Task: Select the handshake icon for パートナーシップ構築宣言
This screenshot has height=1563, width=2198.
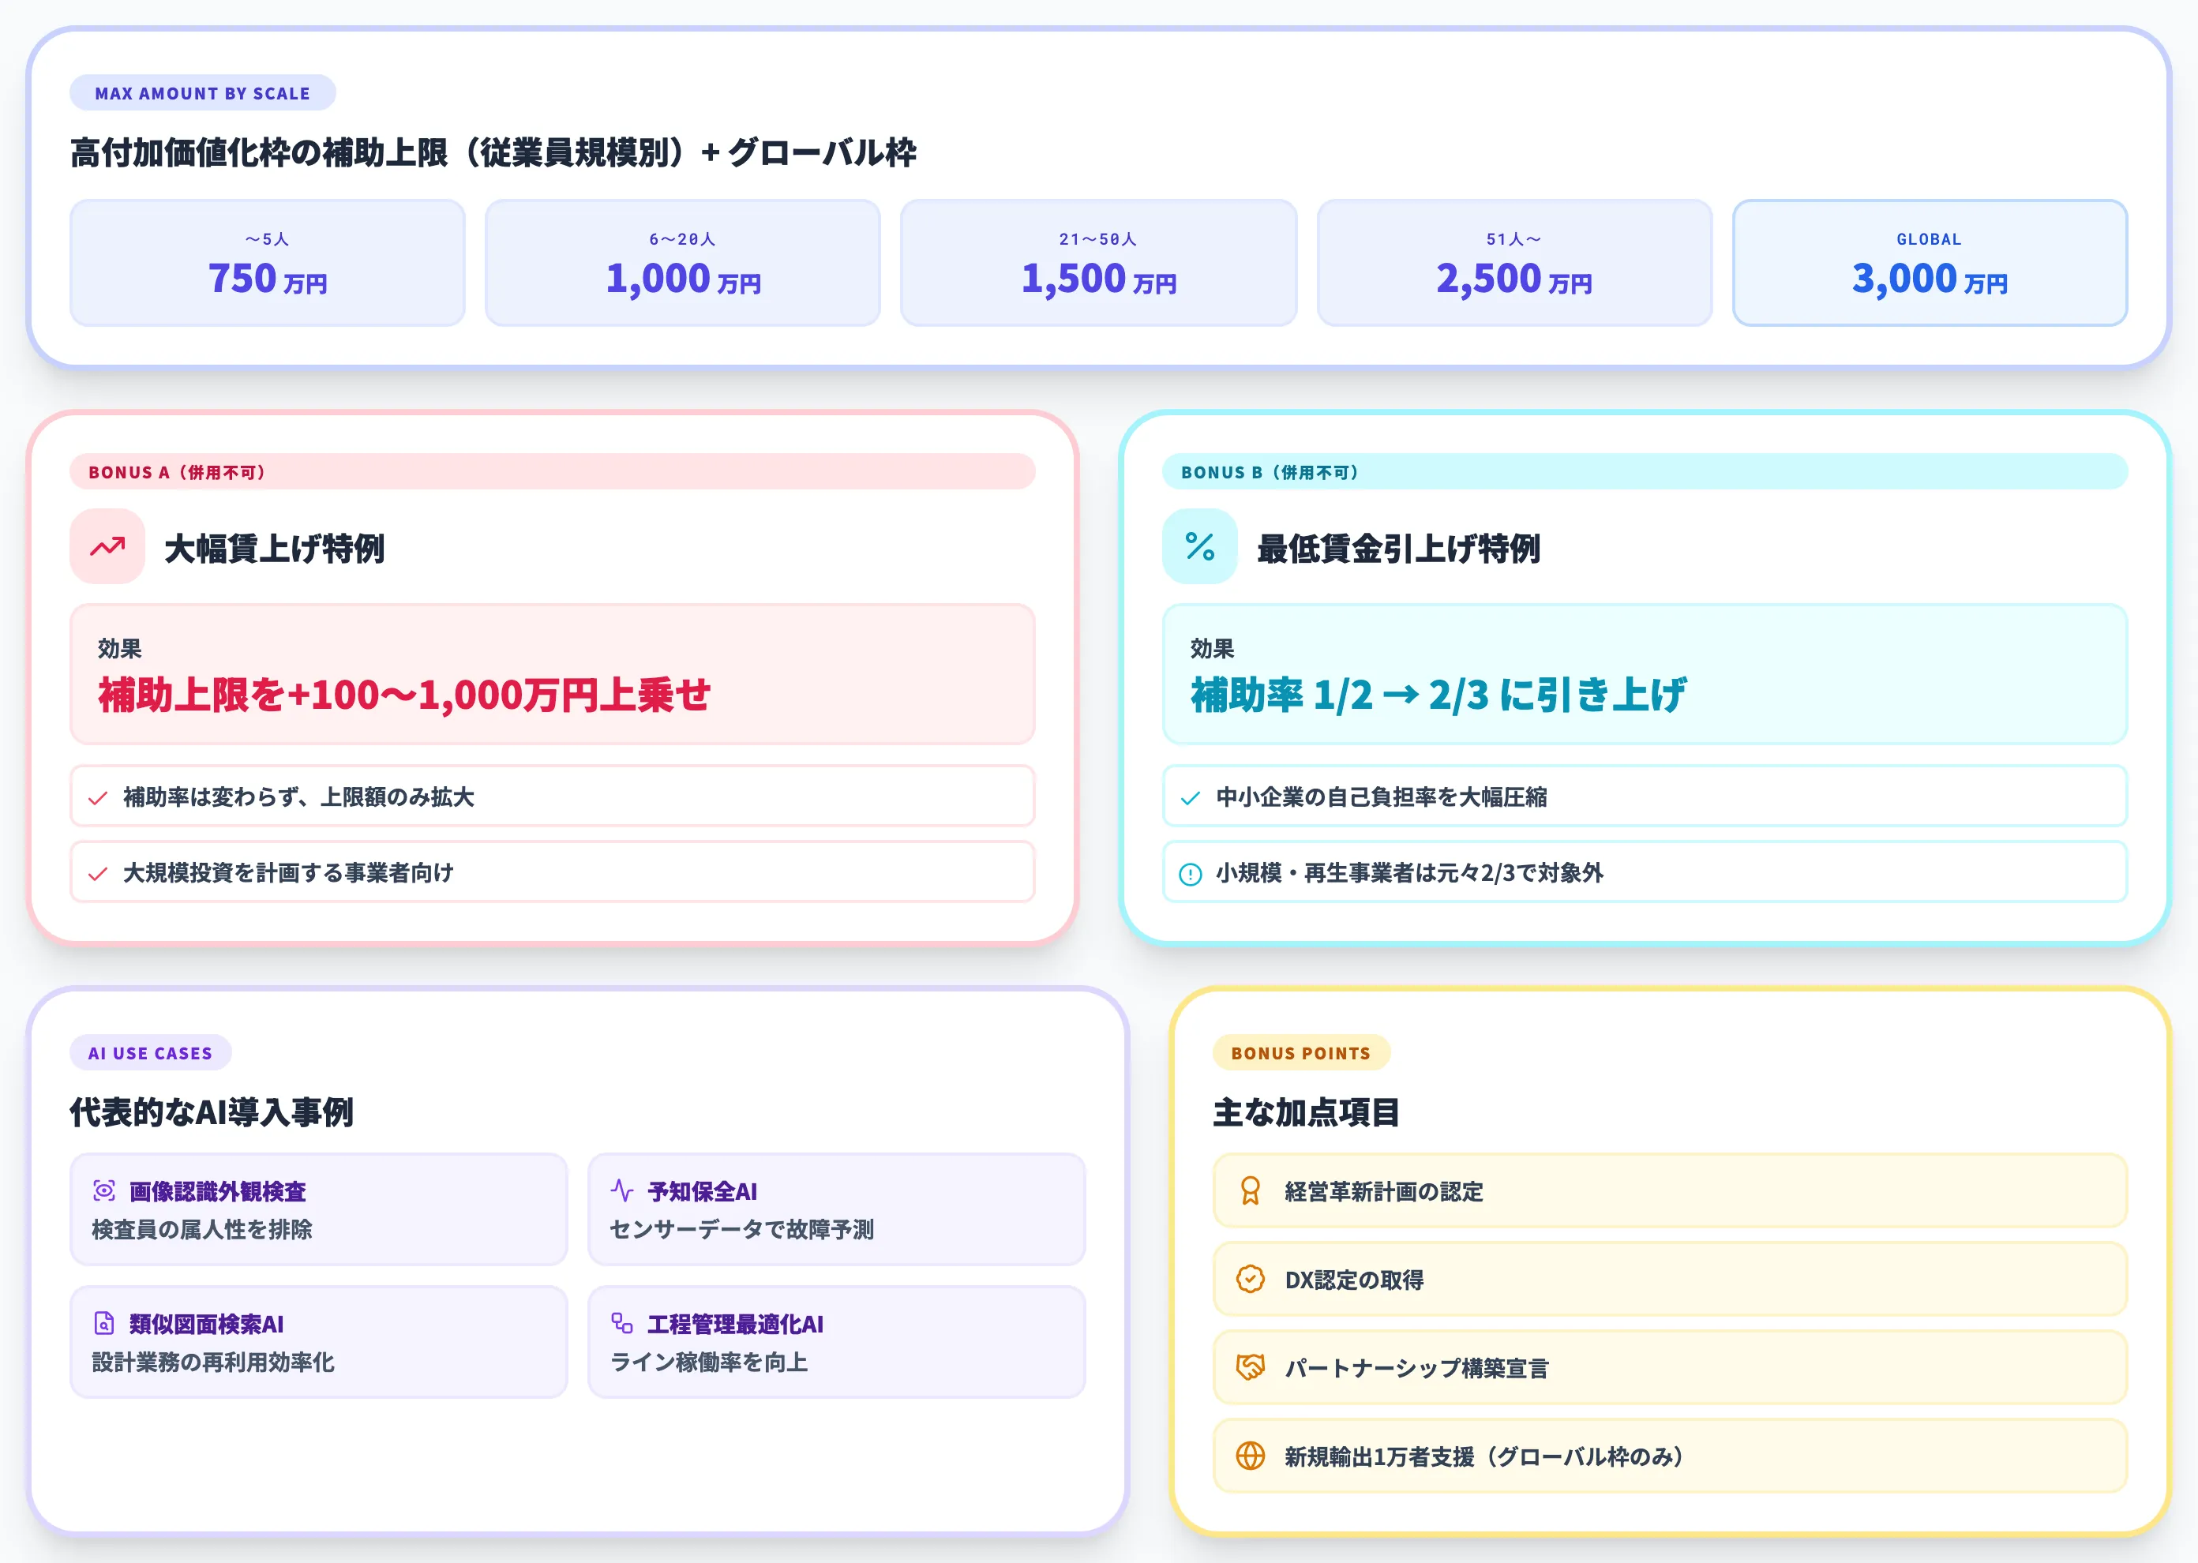Action: (1250, 1367)
